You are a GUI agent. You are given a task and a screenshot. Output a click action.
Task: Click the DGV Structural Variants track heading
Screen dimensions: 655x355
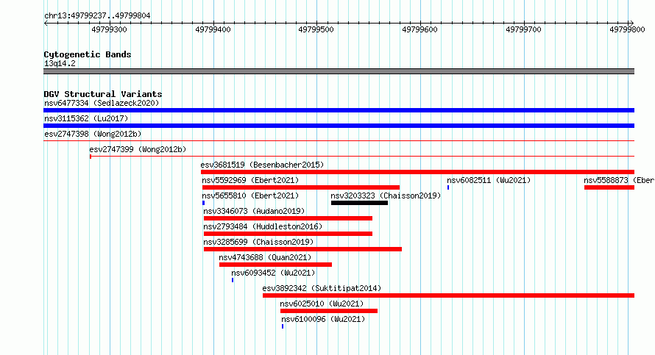103,94
